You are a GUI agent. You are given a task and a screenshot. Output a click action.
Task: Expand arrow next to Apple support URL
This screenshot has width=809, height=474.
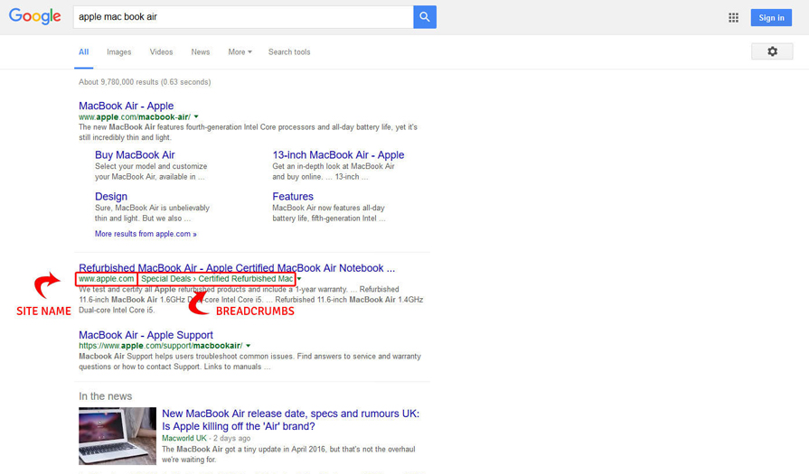[x=248, y=346]
